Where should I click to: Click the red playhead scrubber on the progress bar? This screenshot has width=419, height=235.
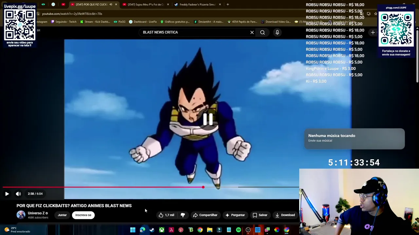point(203,187)
